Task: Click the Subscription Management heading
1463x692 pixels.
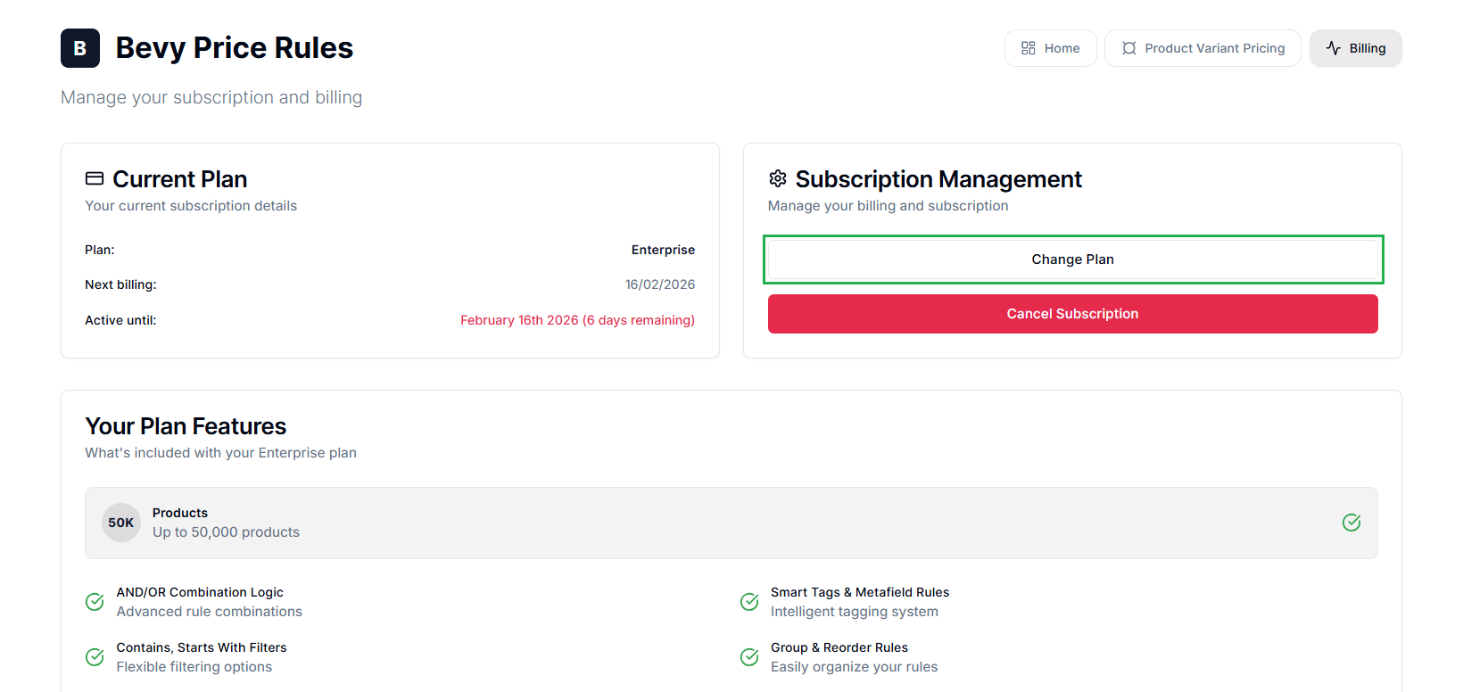Action: (x=938, y=179)
